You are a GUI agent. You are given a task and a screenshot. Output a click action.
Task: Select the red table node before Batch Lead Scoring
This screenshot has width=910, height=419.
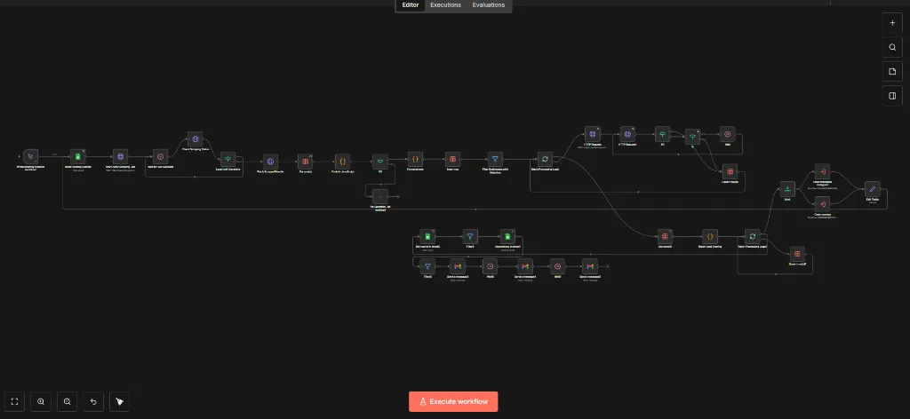(x=665, y=236)
